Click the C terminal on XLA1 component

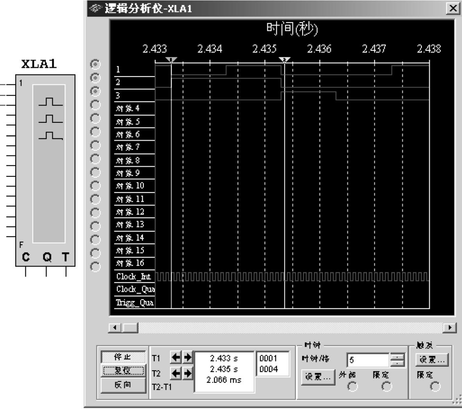[26, 257]
